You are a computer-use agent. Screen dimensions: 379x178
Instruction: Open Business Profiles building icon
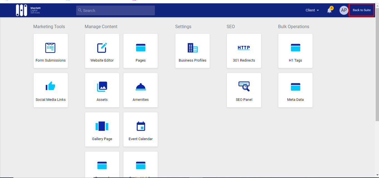[x=192, y=48]
